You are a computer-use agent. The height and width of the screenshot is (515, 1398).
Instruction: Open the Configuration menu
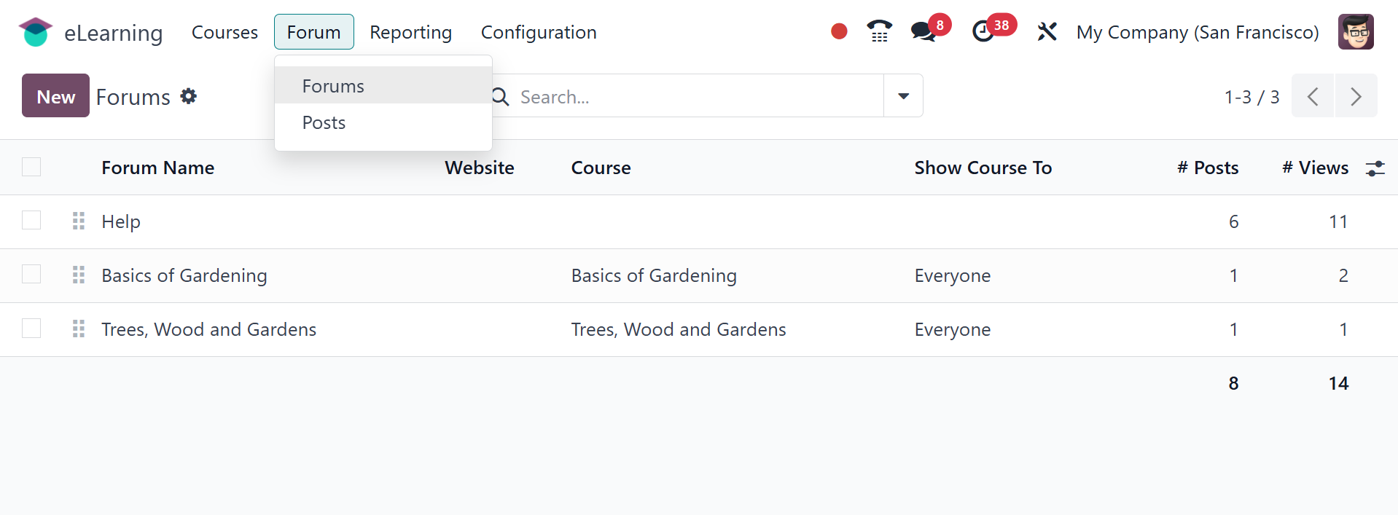[539, 32]
